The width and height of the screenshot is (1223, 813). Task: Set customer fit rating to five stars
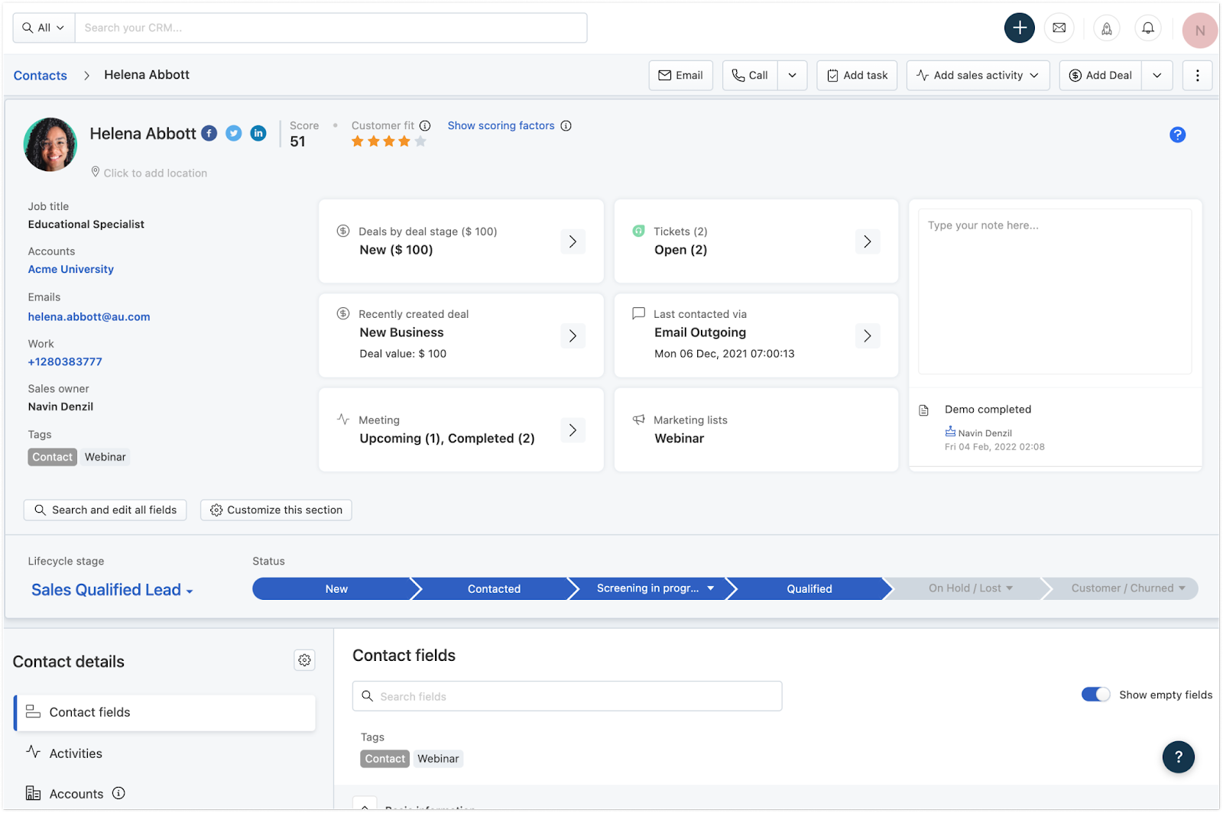pos(420,141)
